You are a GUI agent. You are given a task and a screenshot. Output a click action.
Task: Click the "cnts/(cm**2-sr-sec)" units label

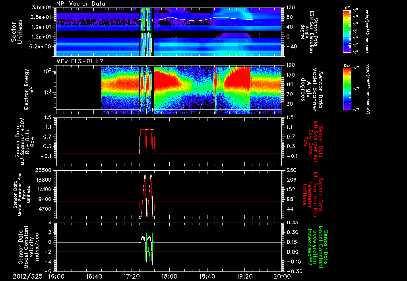[x=367, y=31]
